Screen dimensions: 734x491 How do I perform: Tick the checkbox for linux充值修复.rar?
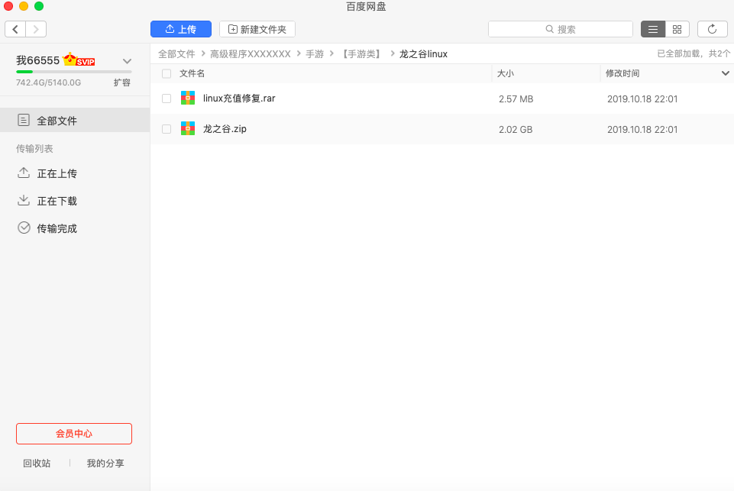[167, 99]
